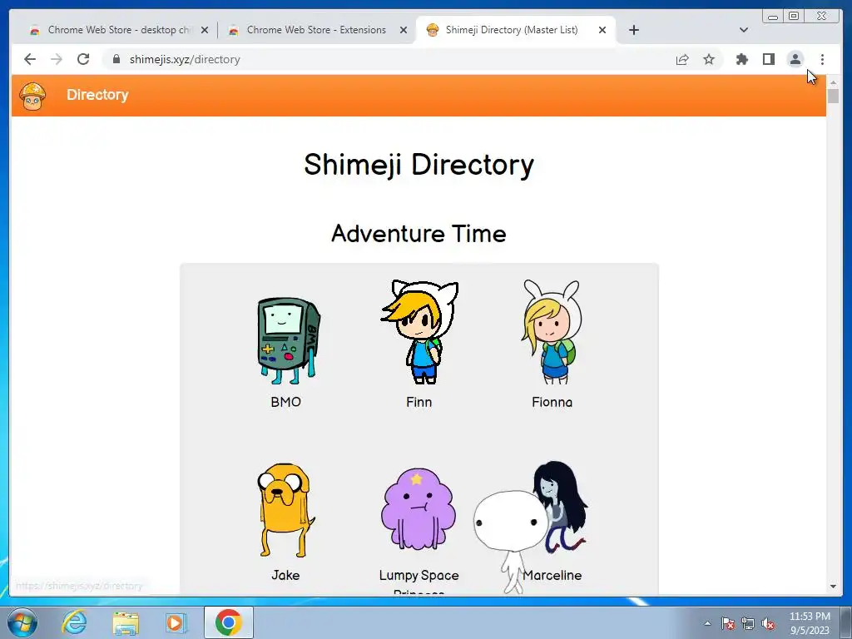Click the Jake name label
Viewport: 852px width, 639px height.
pyautogui.click(x=285, y=575)
